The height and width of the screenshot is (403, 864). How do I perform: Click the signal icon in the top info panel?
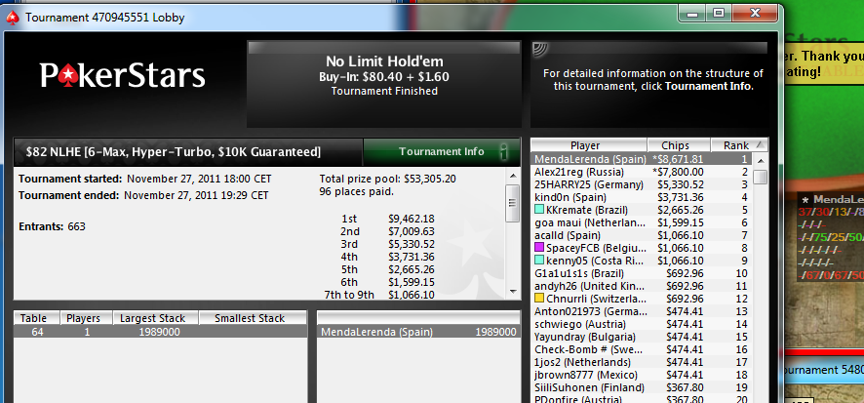click(x=540, y=49)
